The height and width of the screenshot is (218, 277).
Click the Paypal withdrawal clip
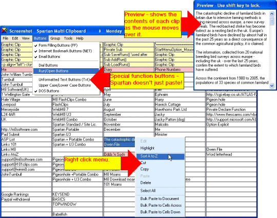(x=26, y=199)
